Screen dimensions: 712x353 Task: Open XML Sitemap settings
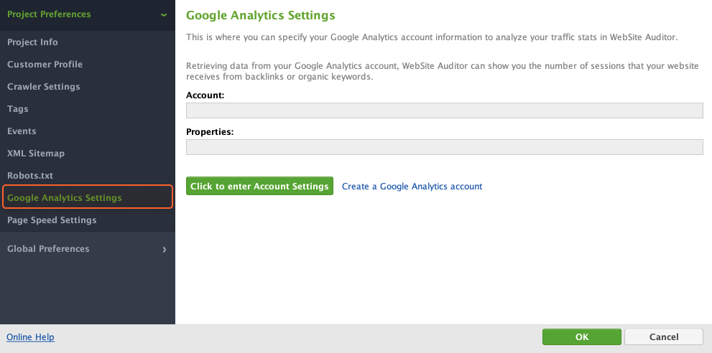(x=36, y=154)
